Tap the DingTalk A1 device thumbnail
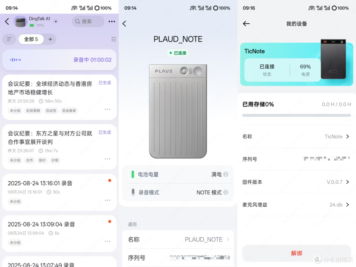The width and height of the screenshot is (356, 267). pyautogui.click(x=20, y=22)
